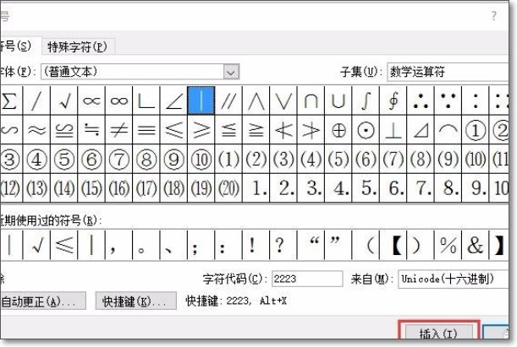Select the parenthesized (20) symbol

click(x=228, y=188)
